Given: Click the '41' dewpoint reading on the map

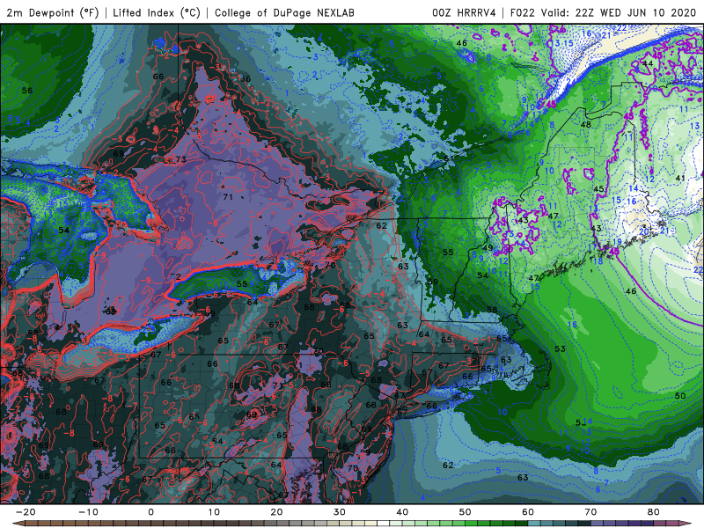Looking at the screenshot, I should tap(680, 179).
